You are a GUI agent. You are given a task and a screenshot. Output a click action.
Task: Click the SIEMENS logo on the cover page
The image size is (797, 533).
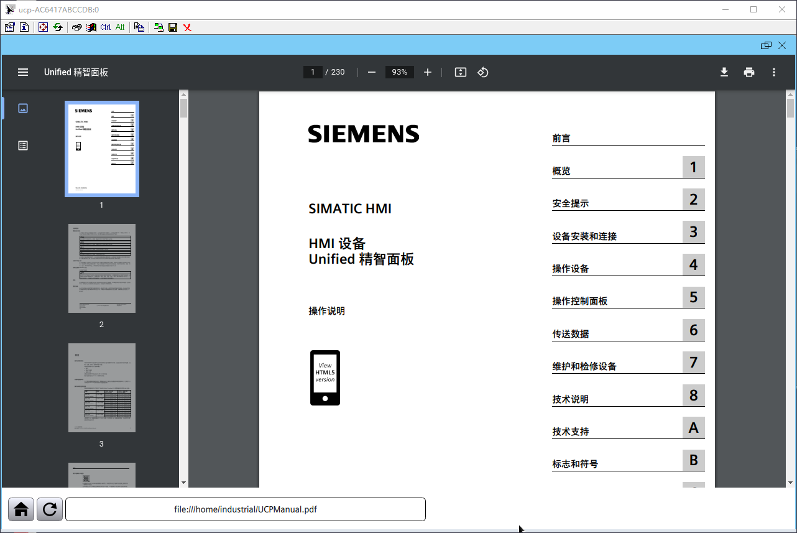pyautogui.click(x=364, y=134)
